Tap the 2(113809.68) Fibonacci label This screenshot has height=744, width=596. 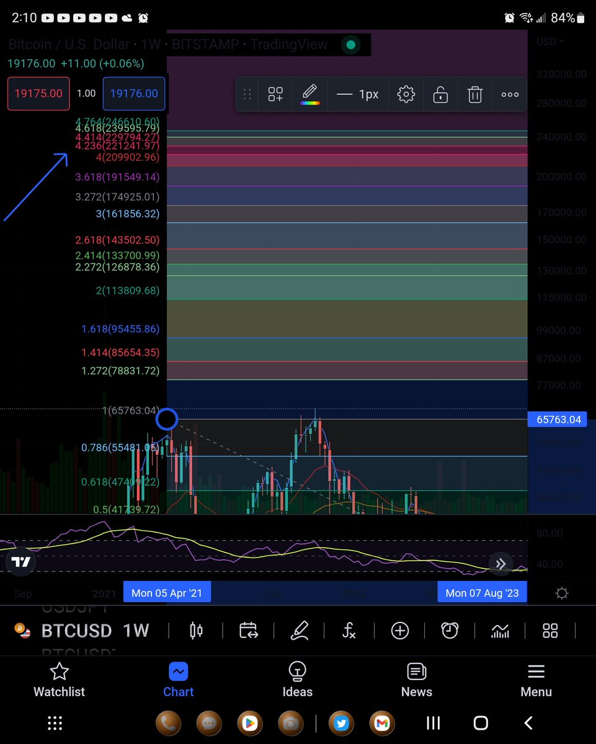coord(127,290)
